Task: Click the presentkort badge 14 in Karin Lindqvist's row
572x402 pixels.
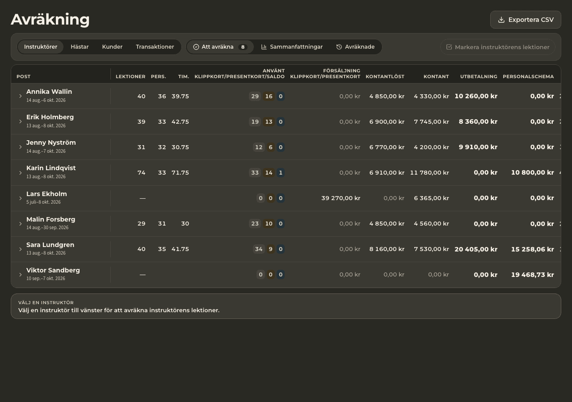Action: [269, 172]
